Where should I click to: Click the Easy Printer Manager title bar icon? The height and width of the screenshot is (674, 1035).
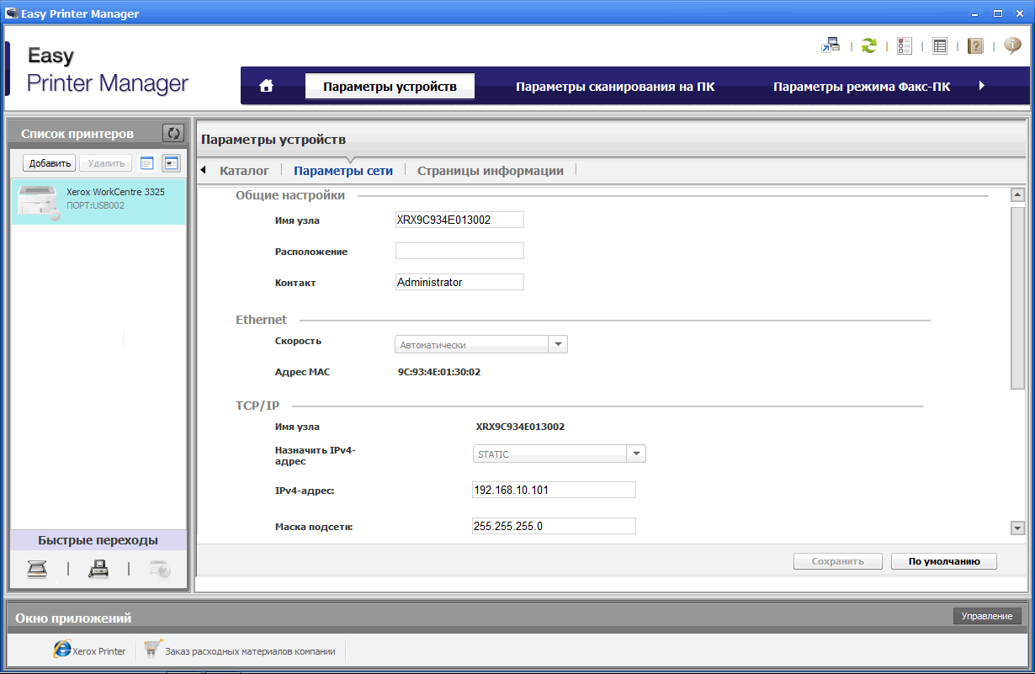(x=13, y=13)
